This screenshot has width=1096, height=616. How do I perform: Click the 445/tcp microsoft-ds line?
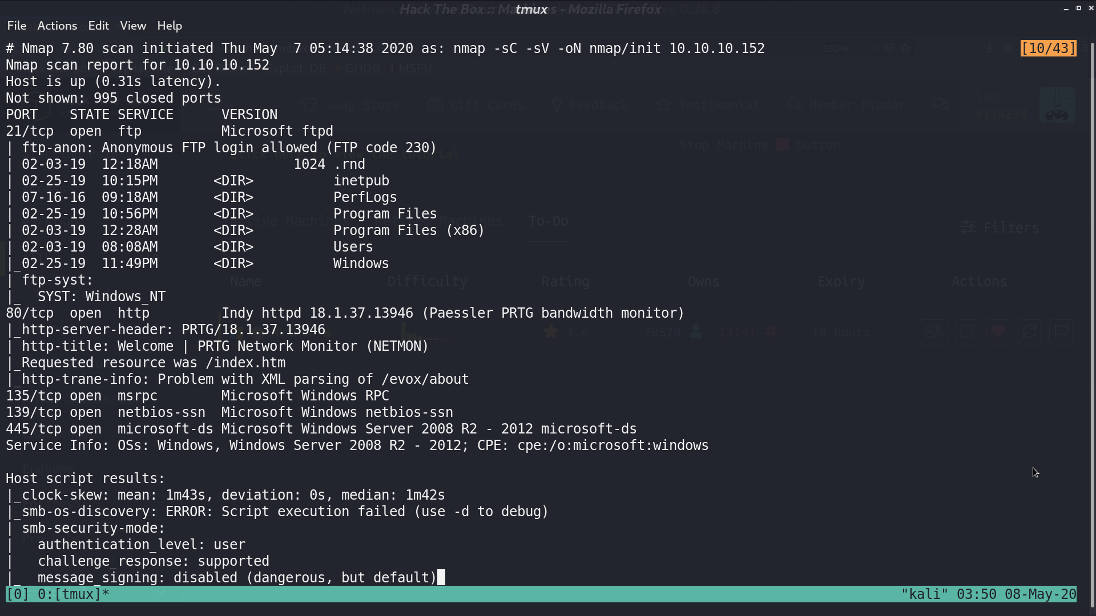click(321, 429)
